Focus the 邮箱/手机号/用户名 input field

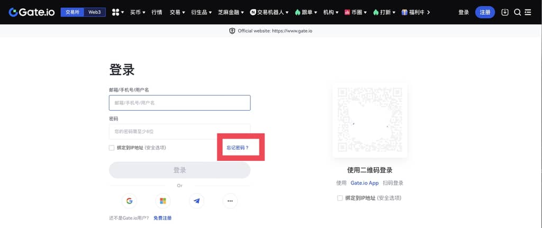coord(180,103)
